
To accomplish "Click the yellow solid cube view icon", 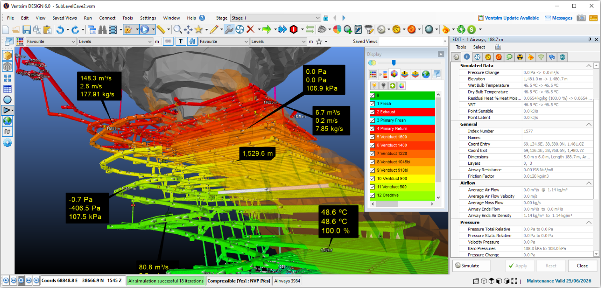I will point(7,56).
